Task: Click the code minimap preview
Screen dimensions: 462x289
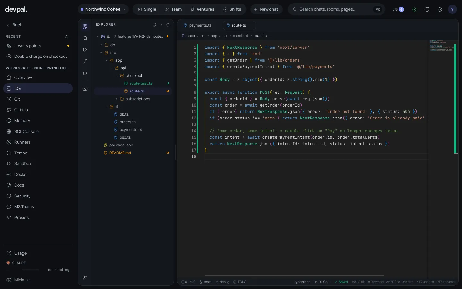Action: (441, 46)
